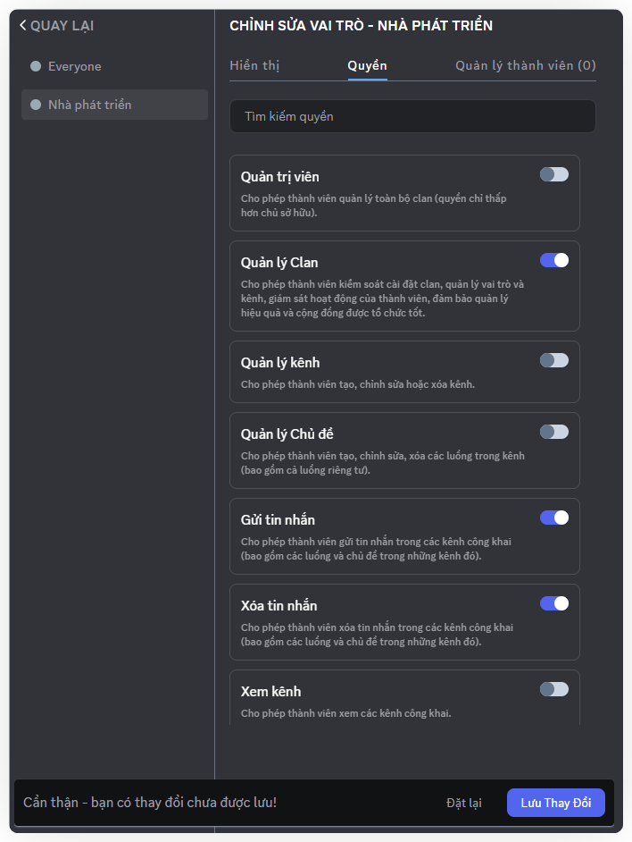The height and width of the screenshot is (842, 632).
Task: Click the back chevron beside QUAY LẠI
Action: [x=22, y=26]
